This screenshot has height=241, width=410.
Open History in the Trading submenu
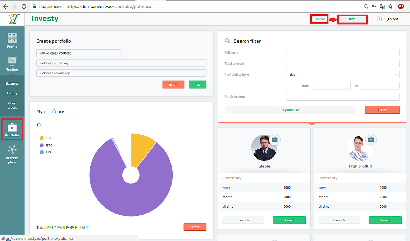point(12,93)
